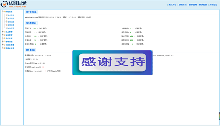Click the 感谢支持 banner button
This screenshot has height=126, width=220.
click(x=112, y=63)
